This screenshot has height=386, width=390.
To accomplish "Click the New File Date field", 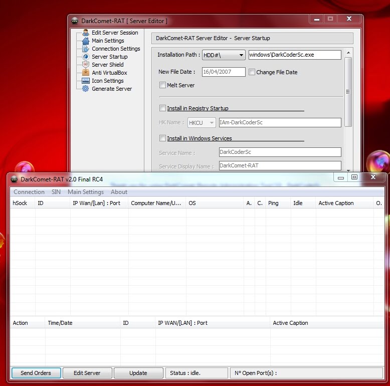I will (224, 72).
